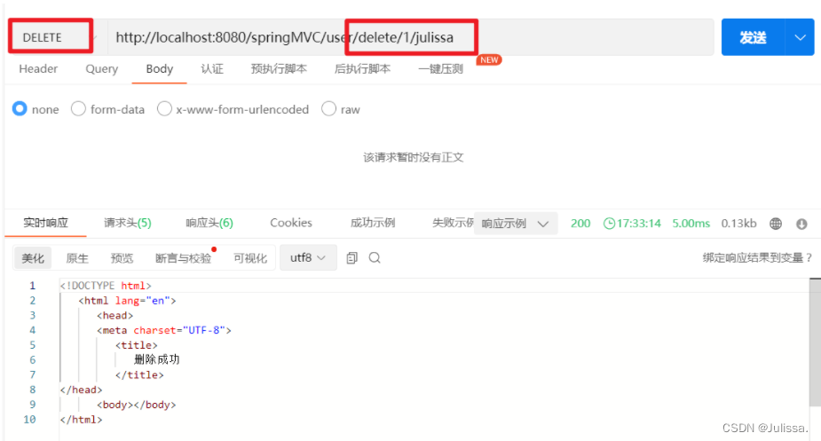Viewport: 821px width, 441px height.
Task: Click the 200 status code text
Action: [x=580, y=224]
